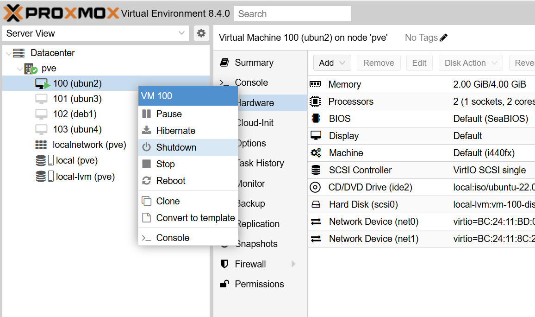Click the Firewall shield icon in sidebar
This screenshot has height=317, width=535.
pos(224,264)
